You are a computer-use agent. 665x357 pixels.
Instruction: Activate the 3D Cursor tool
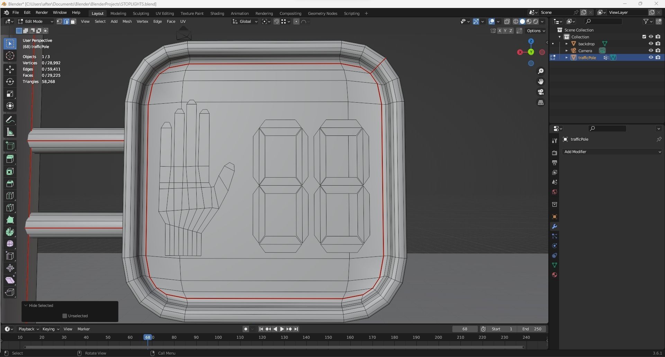pyautogui.click(x=10, y=56)
